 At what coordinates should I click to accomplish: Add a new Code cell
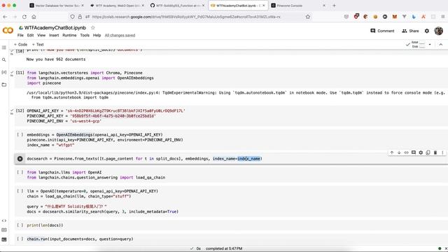20,45
